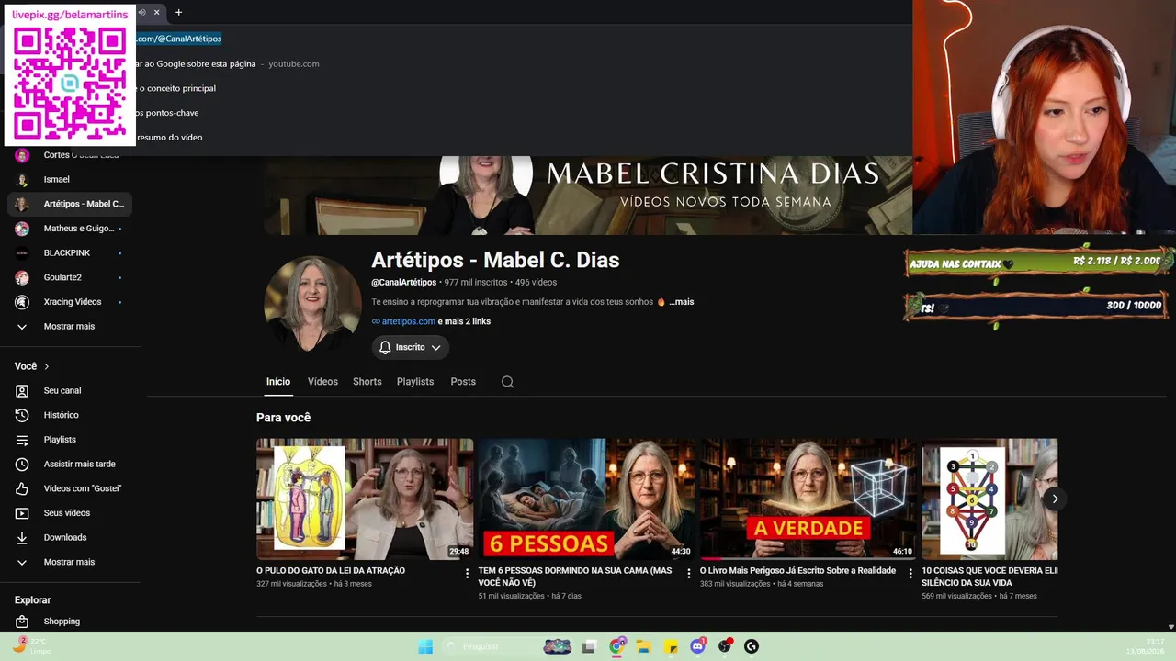1176x661 pixels.
Task: Open Assistir mais tarde clock icon
Action: [22, 464]
